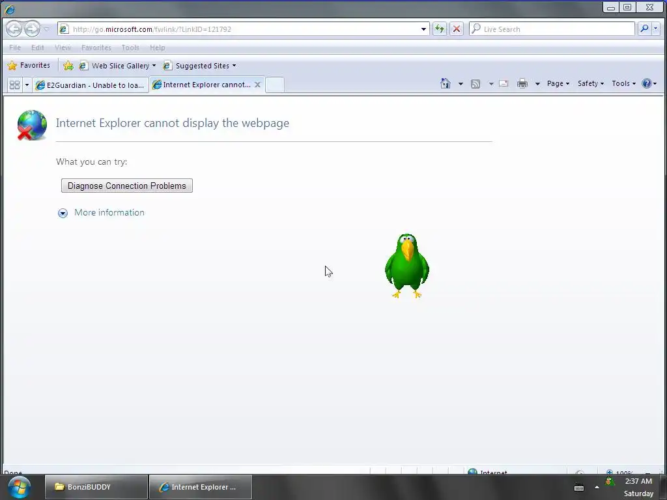Open the Favorites center star button
The width and height of the screenshot is (667, 500).
(x=29, y=66)
